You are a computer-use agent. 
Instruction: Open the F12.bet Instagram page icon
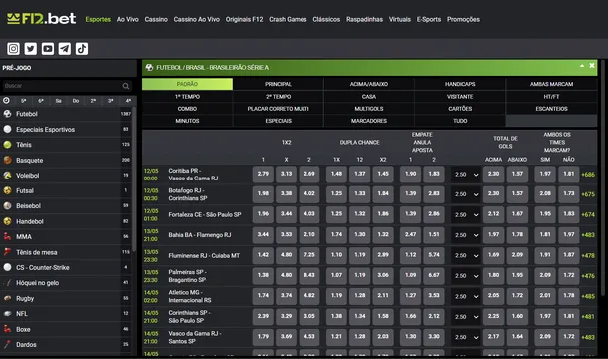pos(13,49)
